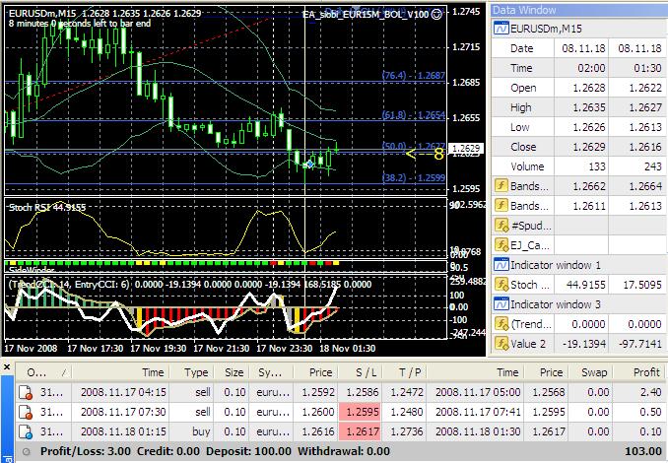This screenshot has width=668, height=463.
Task: Click the highlighted S/L cell 1.2595
Action: tap(361, 412)
